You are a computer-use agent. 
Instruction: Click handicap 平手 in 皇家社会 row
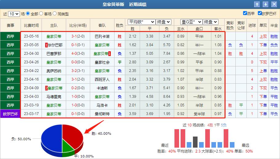click(x=199, y=62)
